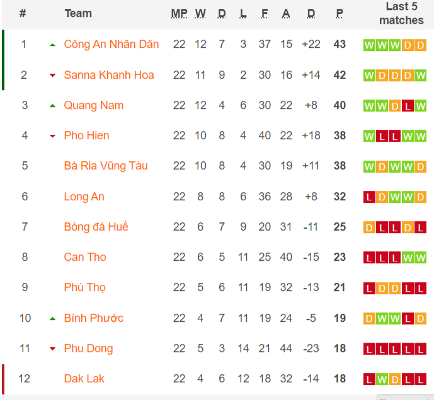Click the first orange D badge in Bình Phước's form
Image resolution: width=434 pixels, height=400 pixels.
pos(369,319)
